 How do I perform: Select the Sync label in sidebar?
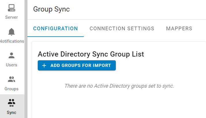(x=12, y=113)
